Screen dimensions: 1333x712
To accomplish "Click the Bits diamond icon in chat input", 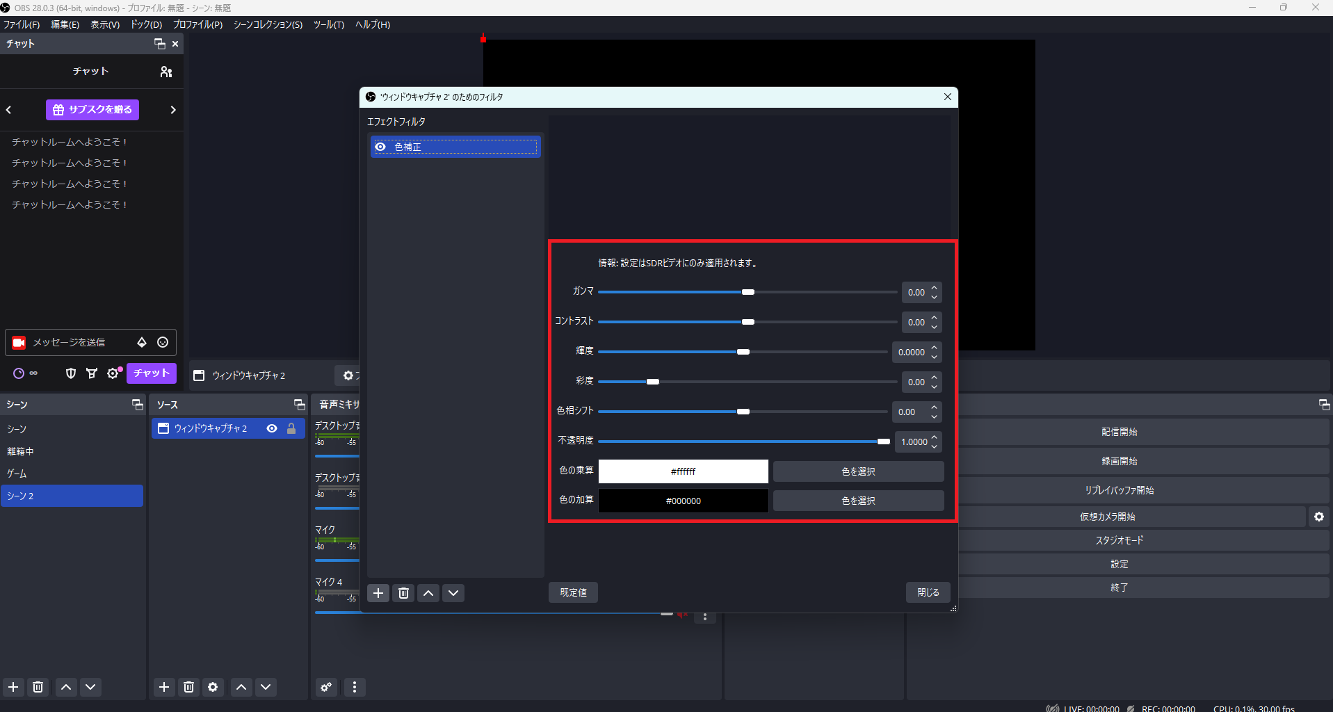I will 142,342.
